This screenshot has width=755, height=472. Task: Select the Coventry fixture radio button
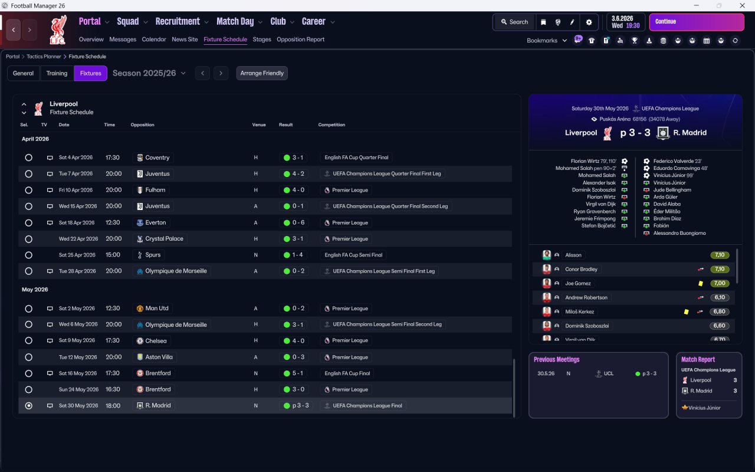pyautogui.click(x=28, y=158)
